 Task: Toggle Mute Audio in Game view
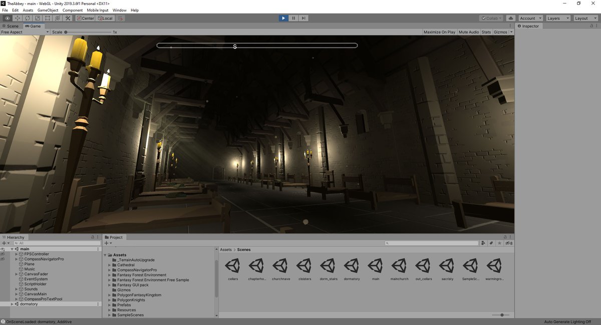(469, 32)
